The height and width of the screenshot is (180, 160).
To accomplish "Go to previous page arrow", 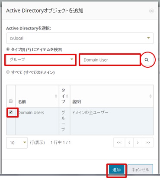I will [x=129, y=143].
